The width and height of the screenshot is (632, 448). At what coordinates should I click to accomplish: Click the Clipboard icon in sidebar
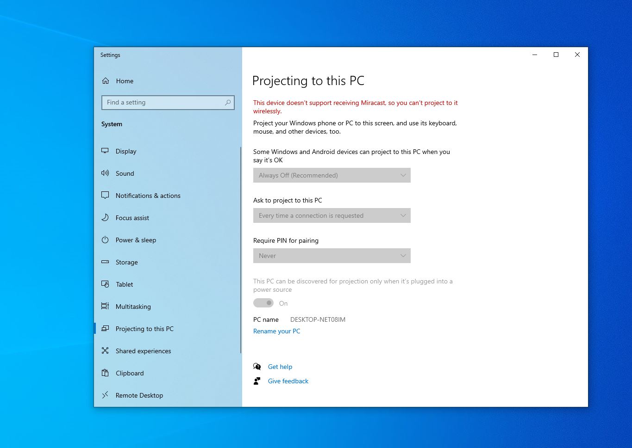(105, 373)
